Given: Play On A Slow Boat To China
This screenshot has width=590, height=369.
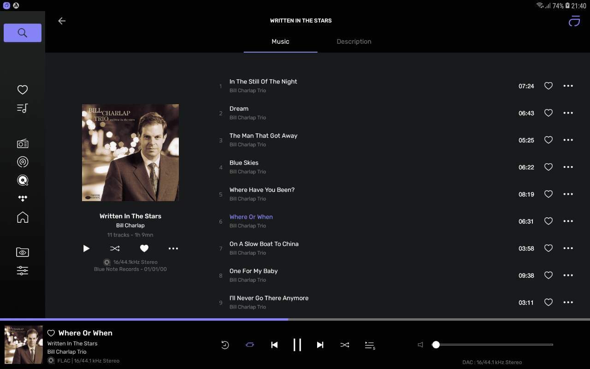Looking at the screenshot, I should click(264, 244).
